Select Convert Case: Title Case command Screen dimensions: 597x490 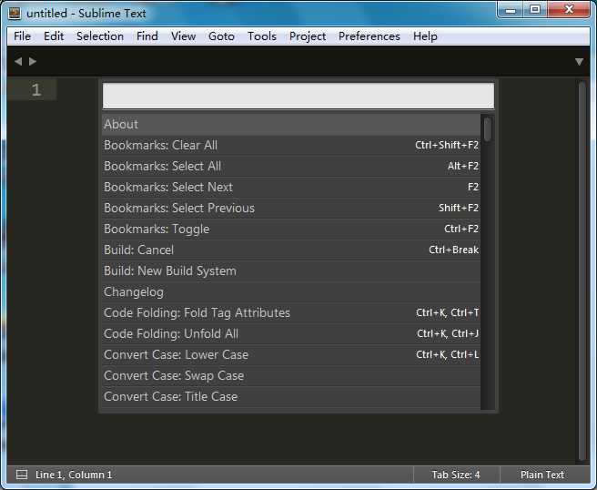291,397
